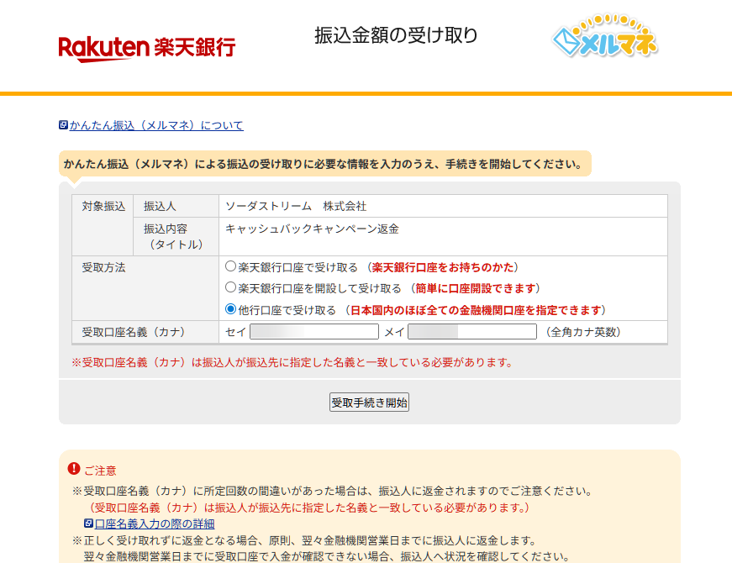Click the キャッシュバックキャンペーン返金 title text
This screenshot has height=563, width=732.
click(312, 228)
